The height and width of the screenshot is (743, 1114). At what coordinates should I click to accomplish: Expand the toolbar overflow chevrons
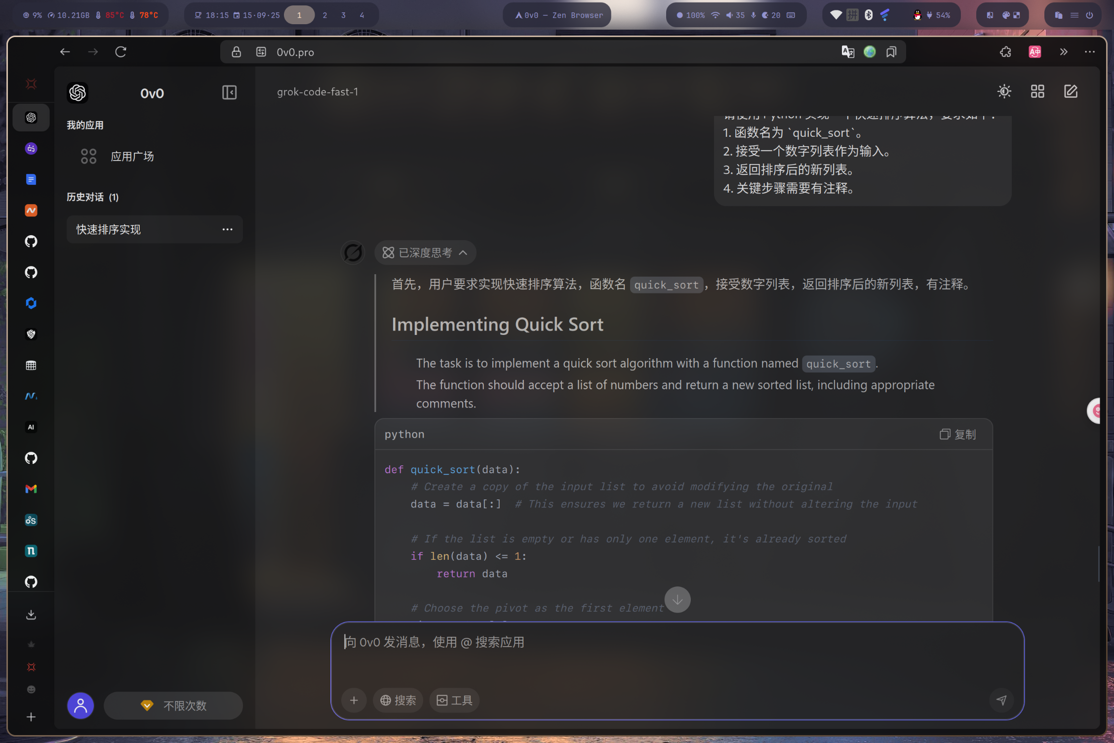point(1064,52)
